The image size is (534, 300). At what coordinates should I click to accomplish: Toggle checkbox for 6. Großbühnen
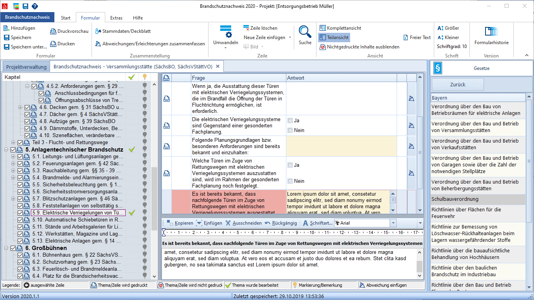pos(13,248)
